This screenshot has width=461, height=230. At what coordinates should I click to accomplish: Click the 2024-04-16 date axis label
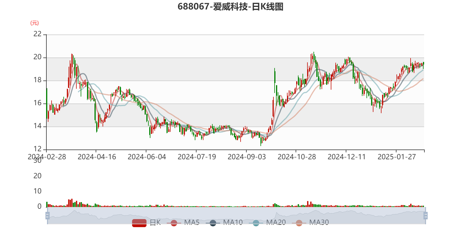[97, 157]
